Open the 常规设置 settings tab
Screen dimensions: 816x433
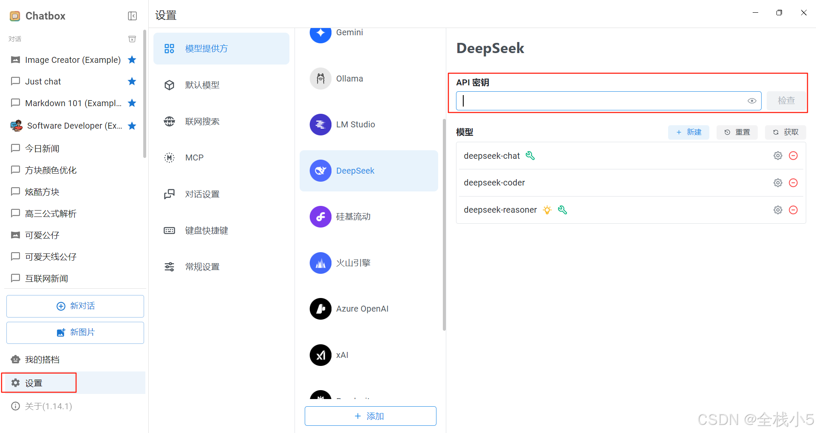[x=221, y=267]
